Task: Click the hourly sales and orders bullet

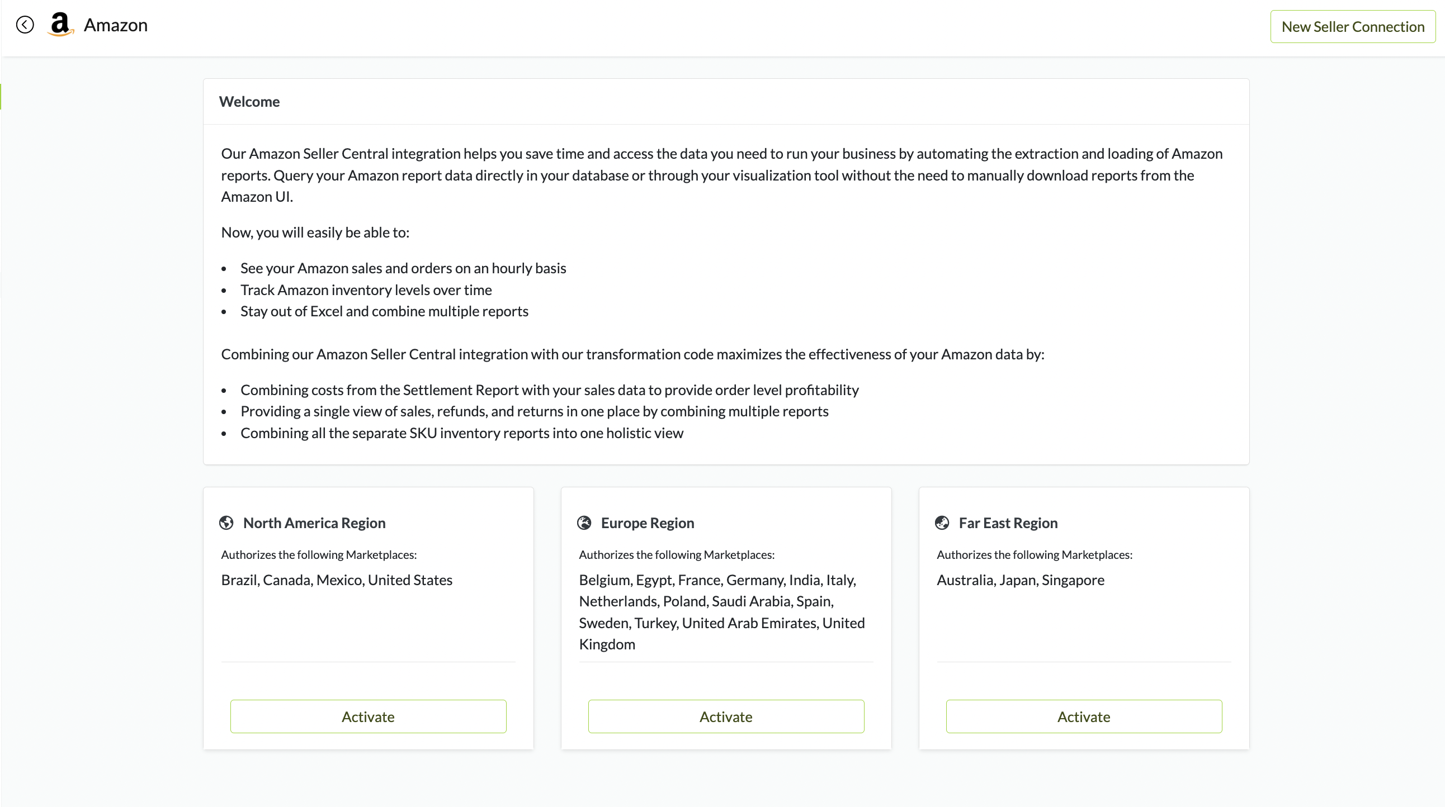Action: point(403,268)
